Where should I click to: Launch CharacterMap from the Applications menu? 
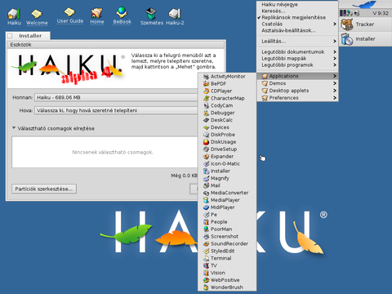pyautogui.click(x=227, y=98)
